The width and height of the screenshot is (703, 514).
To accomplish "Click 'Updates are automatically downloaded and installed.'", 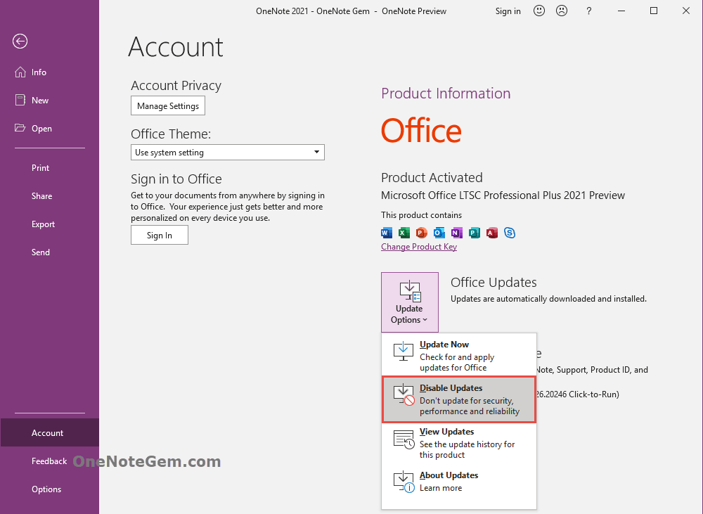I will [x=548, y=299].
